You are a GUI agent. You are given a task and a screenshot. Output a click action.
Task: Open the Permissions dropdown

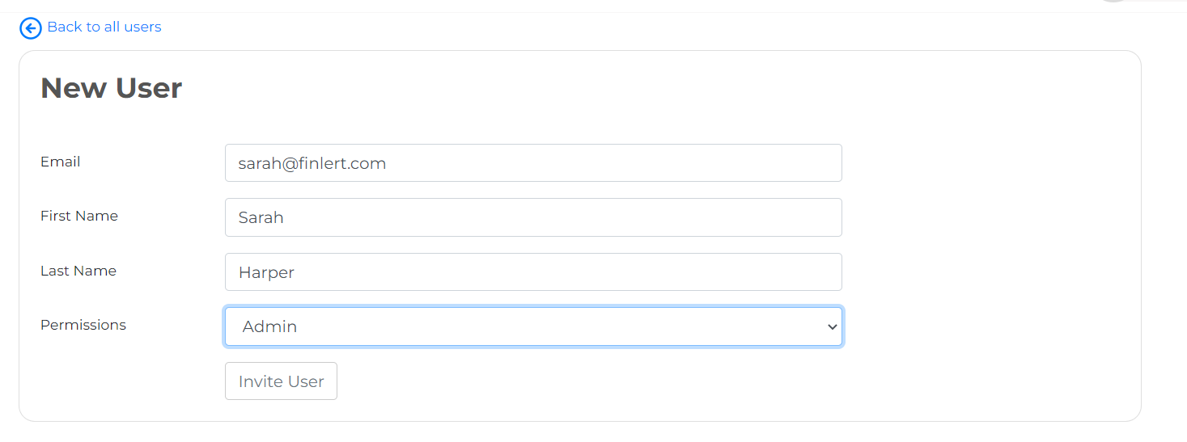click(x=533, y=326)
